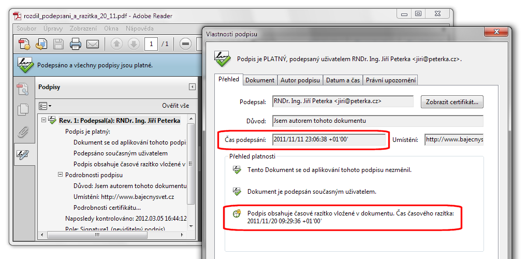The width and height of the screenshot is (528, 259).
Task: Click the Umístění URL field
Action: pos(454,139)
